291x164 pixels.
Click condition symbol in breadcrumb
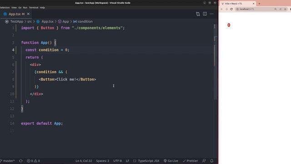coord(85,21)
